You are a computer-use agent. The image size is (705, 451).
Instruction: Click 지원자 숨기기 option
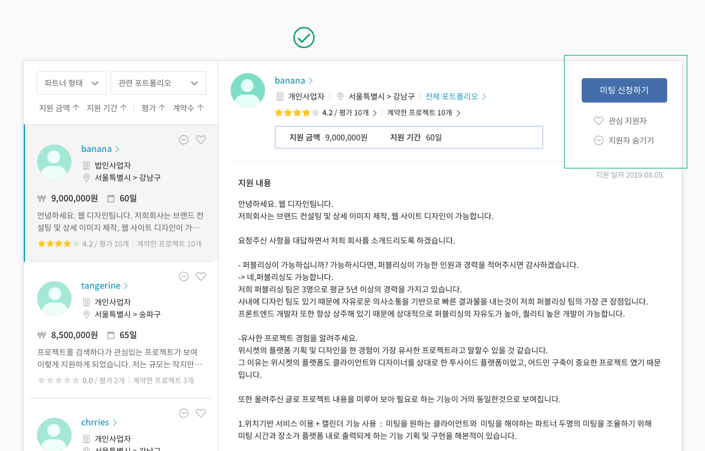click(x=624, y=141)
